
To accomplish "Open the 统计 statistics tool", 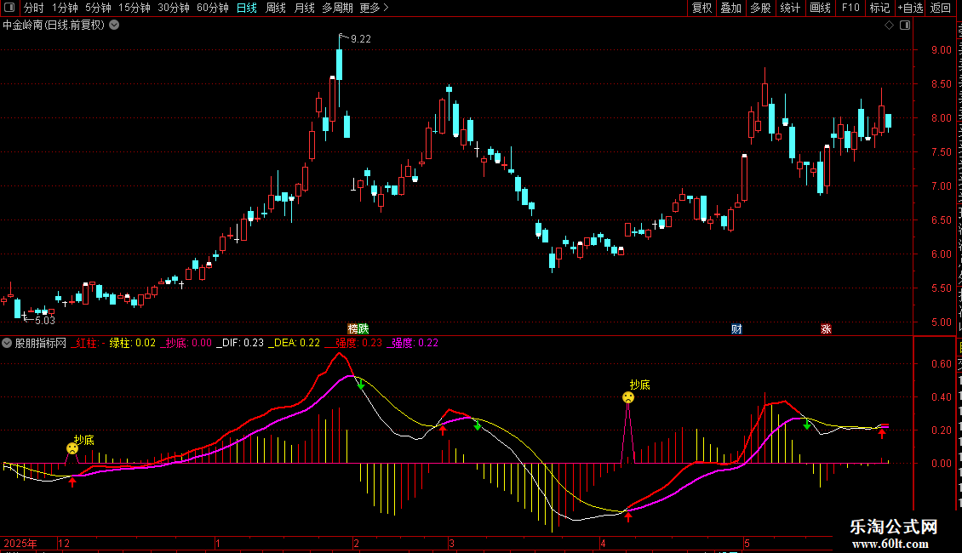I will click(x=789, y=8).
